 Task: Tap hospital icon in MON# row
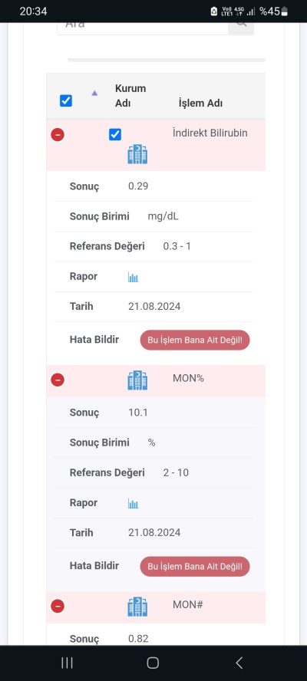137,607
